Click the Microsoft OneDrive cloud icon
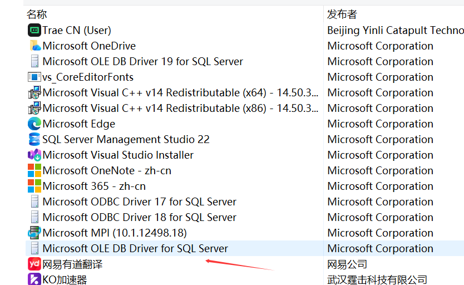This screenshot has width=464, height=285. 34,46
